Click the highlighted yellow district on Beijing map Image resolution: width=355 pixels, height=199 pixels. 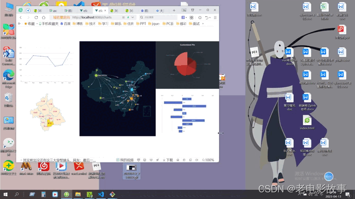coord(50,124)
